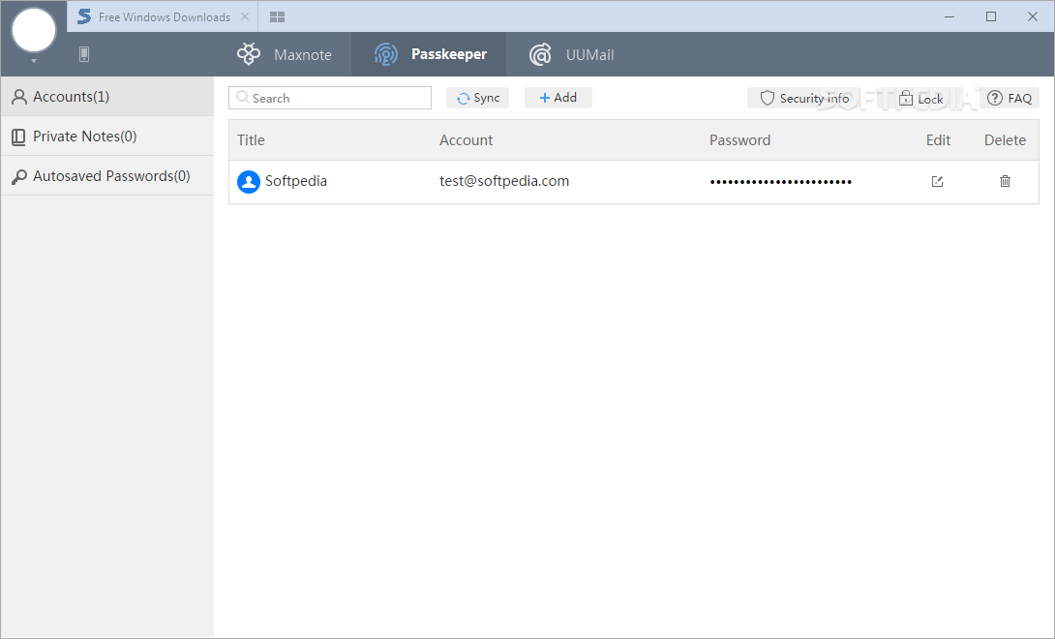Click the masked password dots for Softpedia
1055x639 pixels.
[780, 182]
